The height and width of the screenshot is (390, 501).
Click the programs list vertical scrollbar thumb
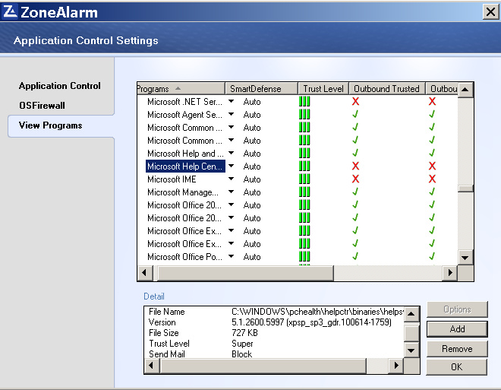465,189
